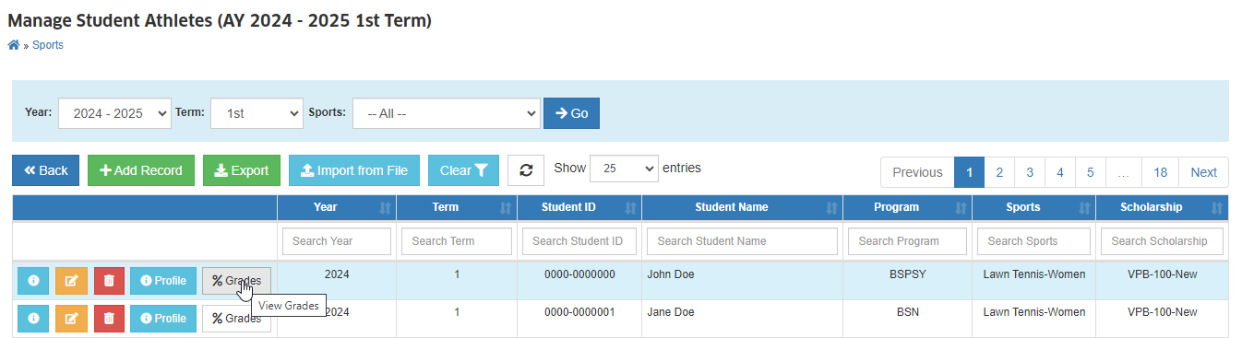View info for Jane Doe's record
The height and width of the screenshot is (338, 1242).
(x=33, y=318)
